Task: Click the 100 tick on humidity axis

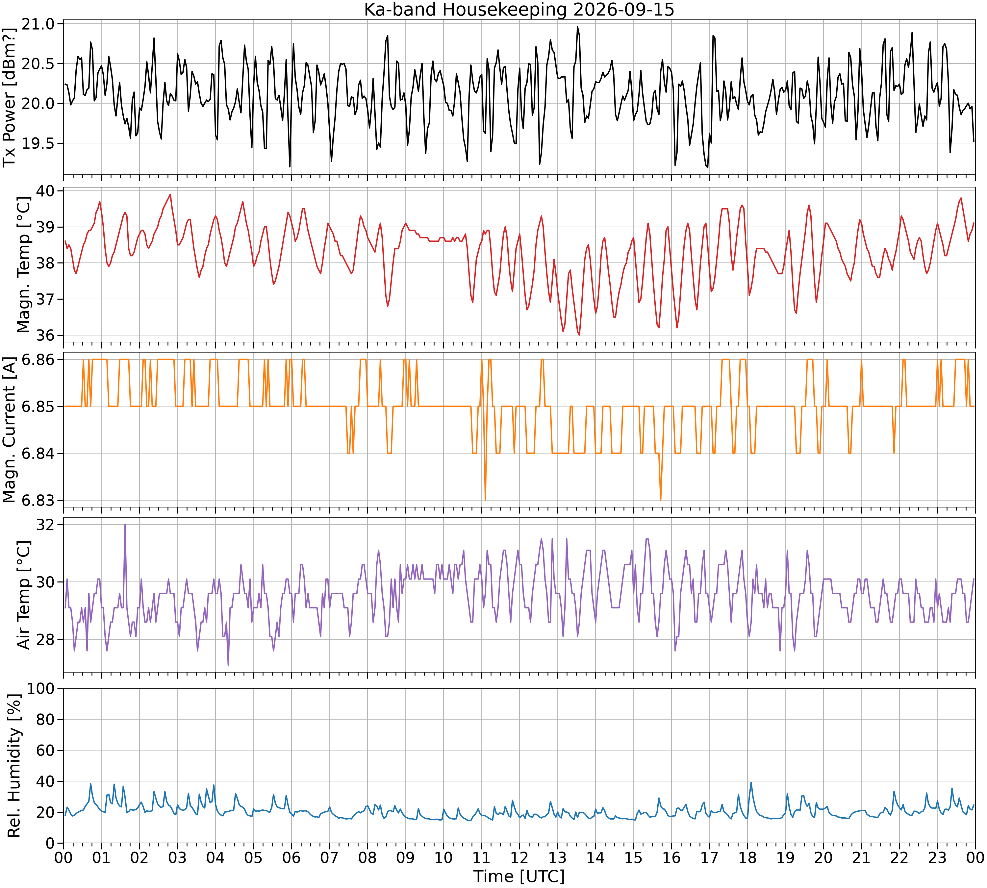Action: click(x=41, y=689)
